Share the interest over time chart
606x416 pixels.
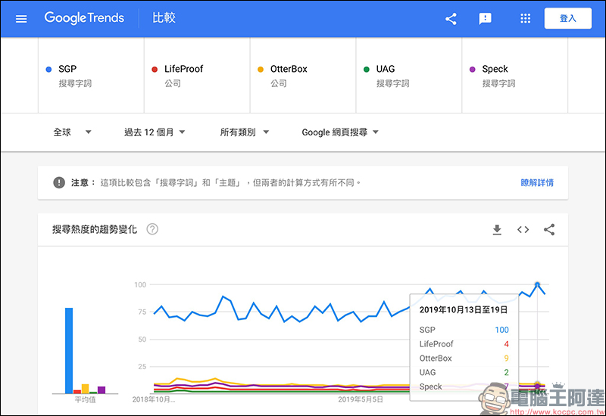tap(549, 230)
